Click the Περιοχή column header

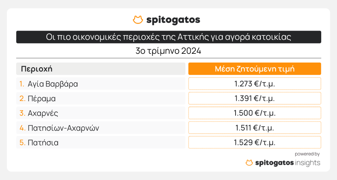tap(37, 69)
